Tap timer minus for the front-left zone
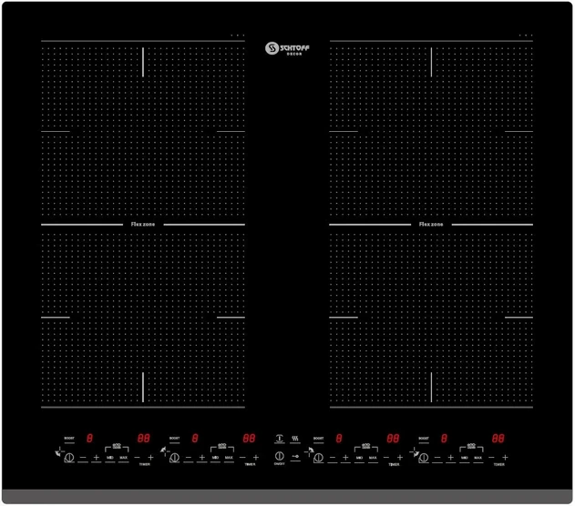Screen dimensions: 575x506 coord(137,457)
